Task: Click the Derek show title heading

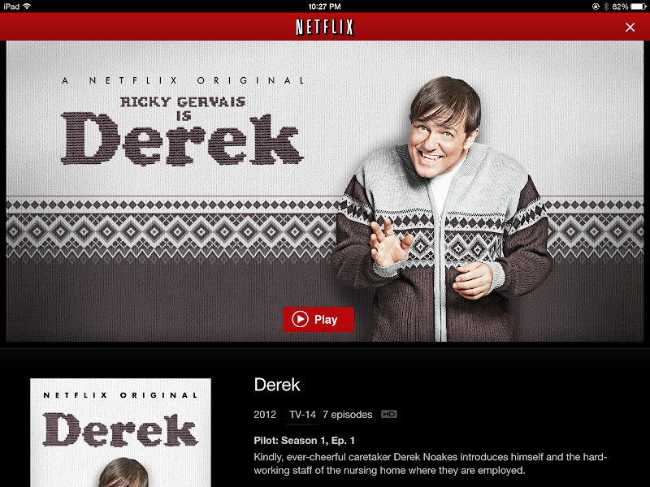Action: pyautogui.click(x=277, y=385)
